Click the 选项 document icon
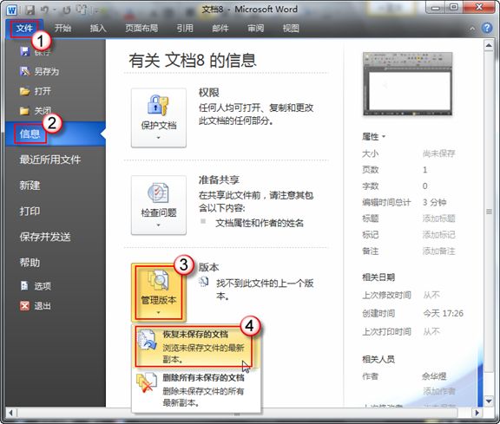Viewport: 500px width, 424px height. [x=24, y=286]
